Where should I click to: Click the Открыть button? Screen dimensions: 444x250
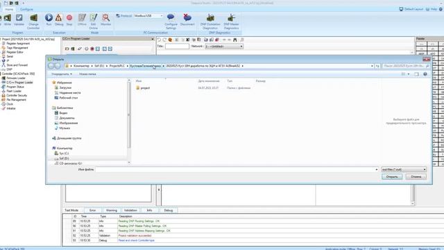392,176
